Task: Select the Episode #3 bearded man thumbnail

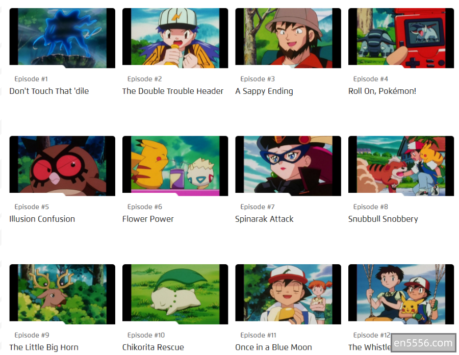Action: point(288,38)
